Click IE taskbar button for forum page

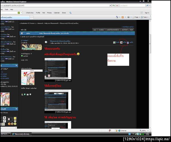pyautogui.click(x=21, y=134)
